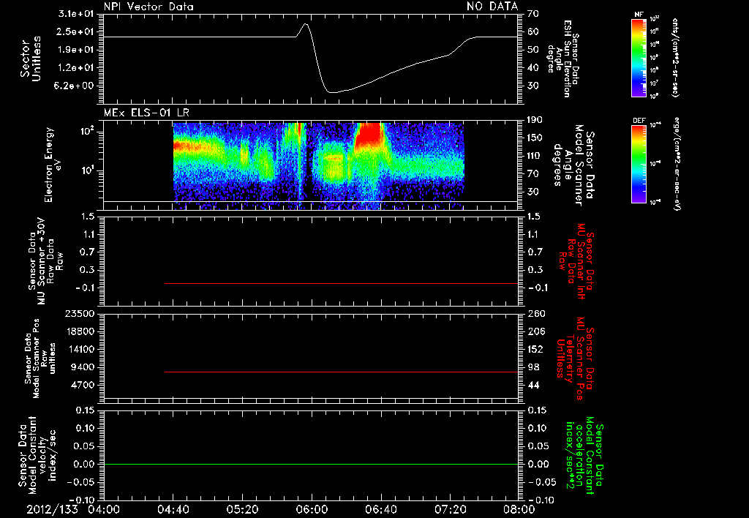Click the MEx ELS-01 LR spectrogram title
Viewport: 749px width, 518px height.
[146, 113]
